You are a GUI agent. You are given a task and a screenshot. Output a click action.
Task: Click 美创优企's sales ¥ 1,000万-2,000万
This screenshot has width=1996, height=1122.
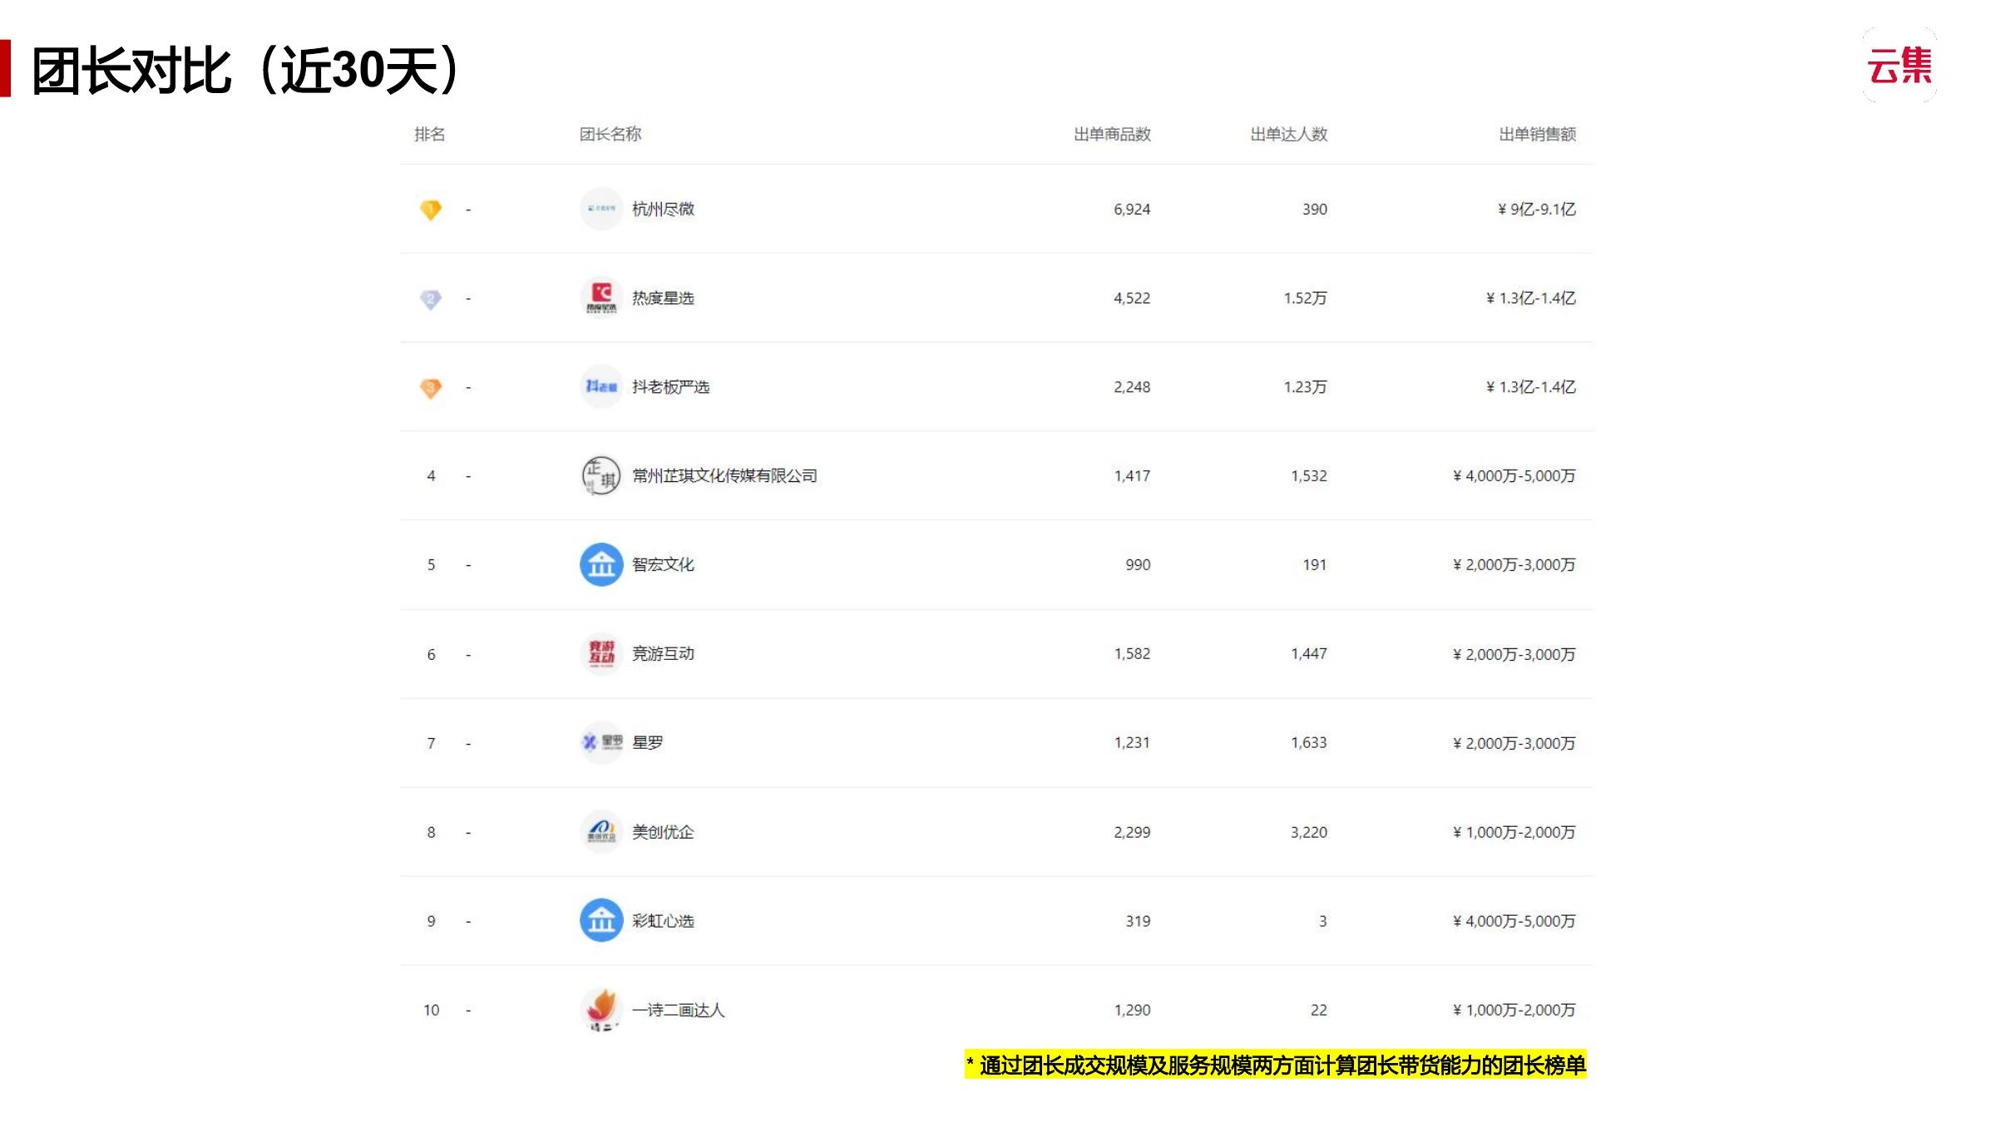click(1514, 831)
